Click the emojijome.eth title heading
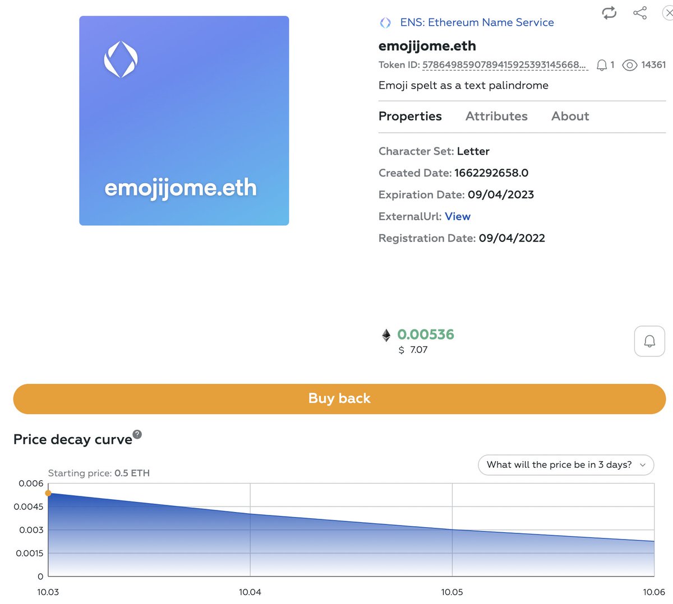Screen dimensions: 673x604 [x=427, y=46]
